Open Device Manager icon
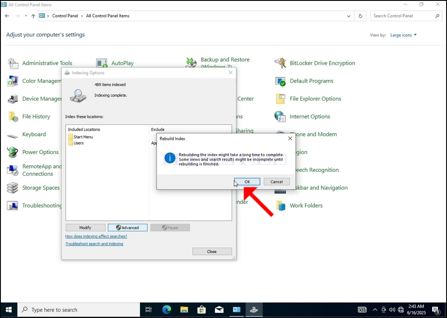 pyautogui.click(x=13, y=99)
